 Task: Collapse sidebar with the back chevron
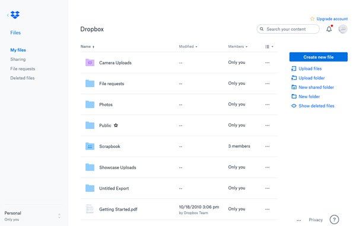8,15
